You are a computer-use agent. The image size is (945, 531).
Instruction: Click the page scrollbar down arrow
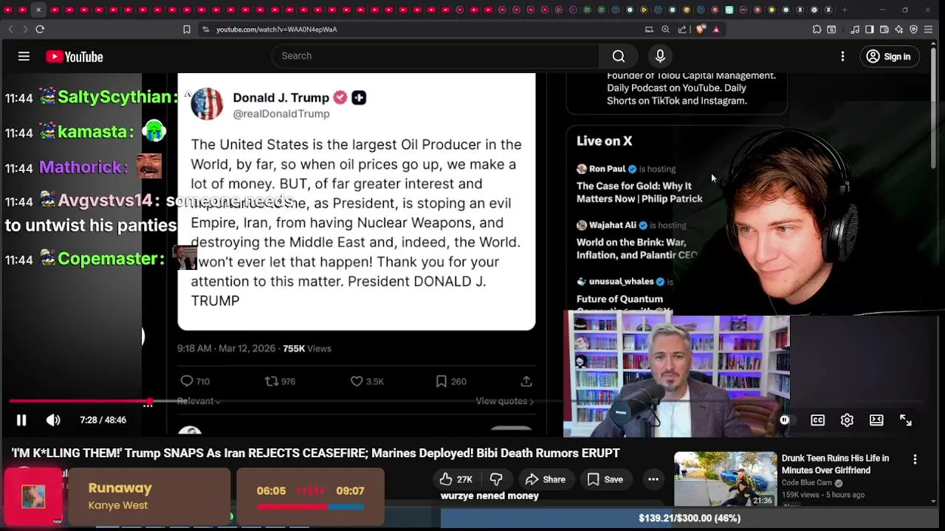(934, 502)
